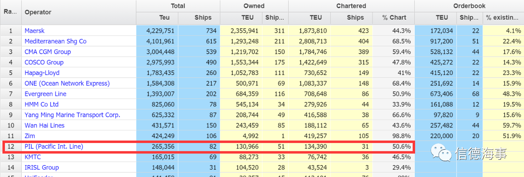Sort by Orderbook TEU column header
The width and height of the screenshot is (524, 177).
(436, 18)
